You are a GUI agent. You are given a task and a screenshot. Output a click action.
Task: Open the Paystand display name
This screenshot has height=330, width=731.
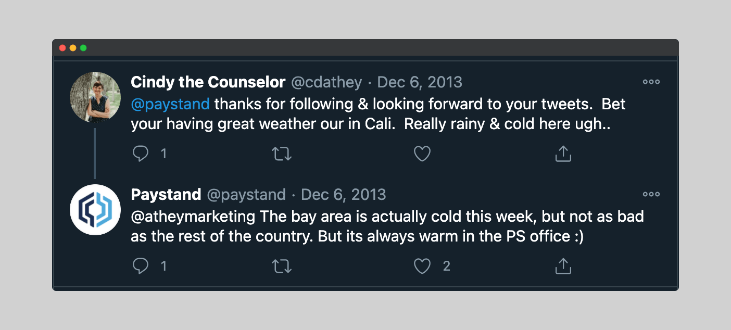(166, 195)
